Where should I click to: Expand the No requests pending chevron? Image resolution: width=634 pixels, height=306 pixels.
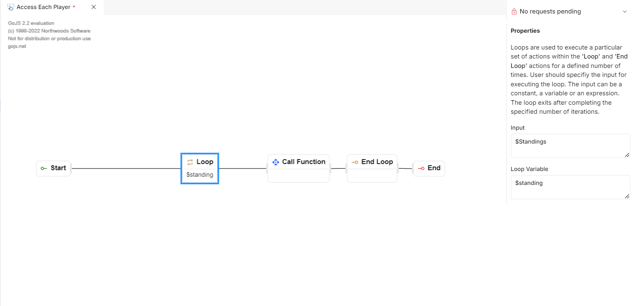(x=625, y=11)
